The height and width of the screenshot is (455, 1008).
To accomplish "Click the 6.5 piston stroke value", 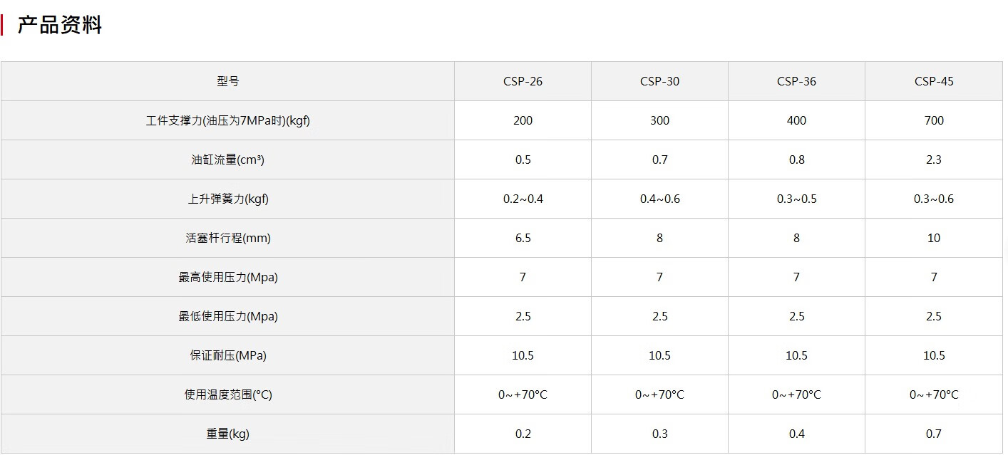I will tap(523, 238).
